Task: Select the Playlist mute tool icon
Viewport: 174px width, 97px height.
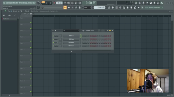Action: click(16, 11)
